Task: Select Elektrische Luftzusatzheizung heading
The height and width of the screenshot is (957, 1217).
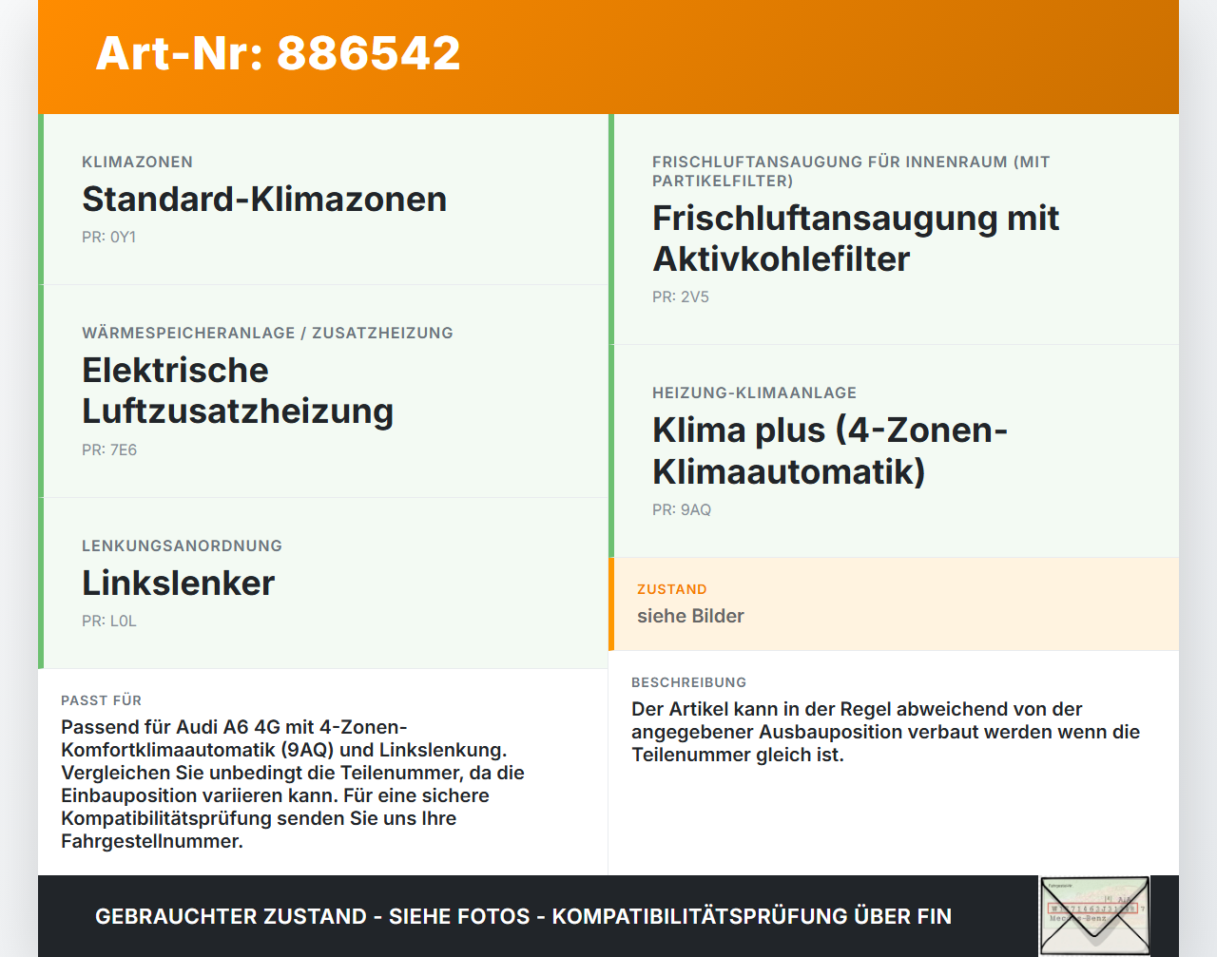Action: pyautogui.click(x=238, y=391)
